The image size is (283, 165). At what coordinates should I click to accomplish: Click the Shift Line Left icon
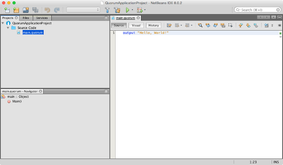[266, 25]
